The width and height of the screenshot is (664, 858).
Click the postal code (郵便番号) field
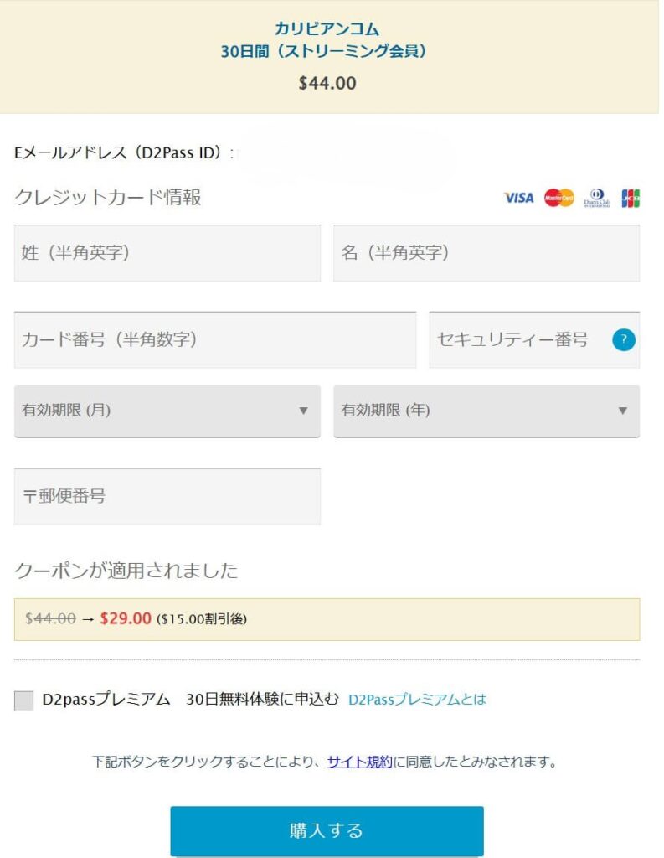click(x=167, y=496)
